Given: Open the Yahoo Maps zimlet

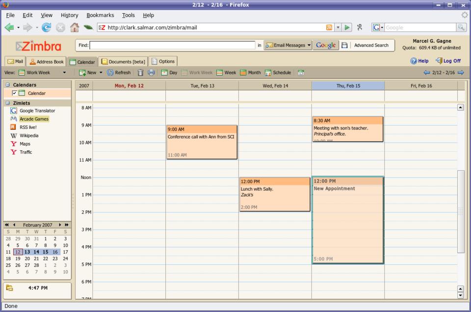Looking at the screenshot, I should coord(25,144).
